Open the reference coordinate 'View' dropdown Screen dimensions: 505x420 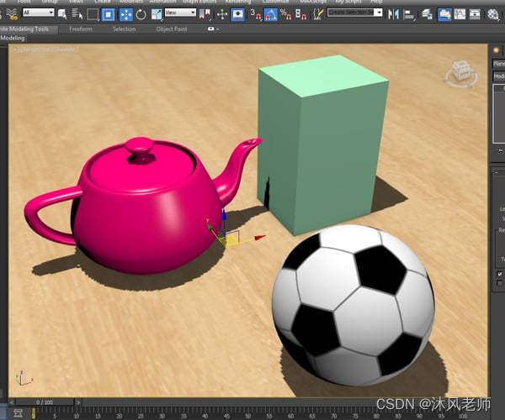[180, 13]
